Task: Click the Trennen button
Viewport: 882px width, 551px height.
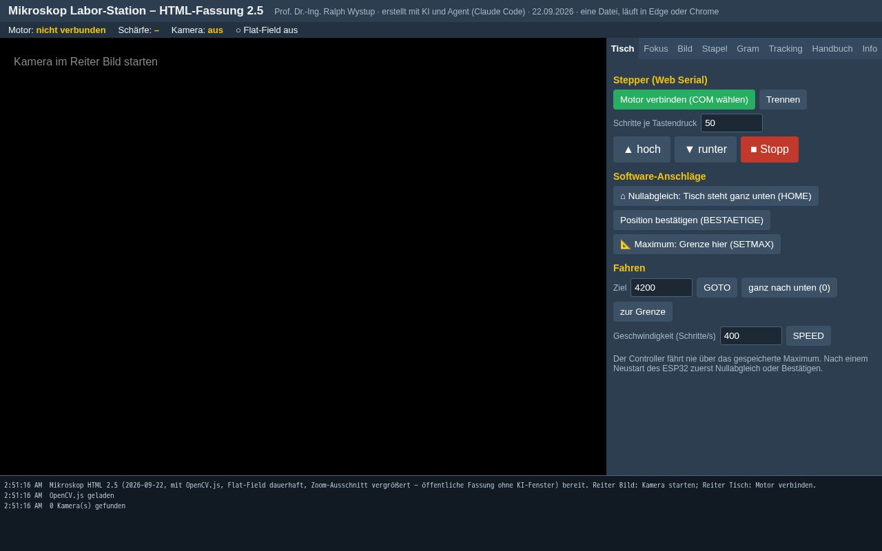Action: click(783, 99)
